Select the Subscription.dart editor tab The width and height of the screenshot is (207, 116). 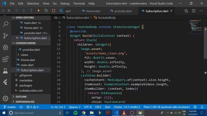[157, 11]
